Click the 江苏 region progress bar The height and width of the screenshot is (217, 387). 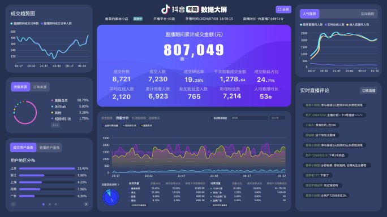(x=47, y=169)
